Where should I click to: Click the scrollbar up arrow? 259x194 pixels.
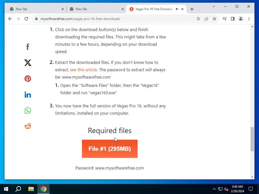tap(252, 27)
